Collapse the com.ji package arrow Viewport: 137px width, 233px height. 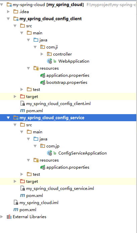35,47
